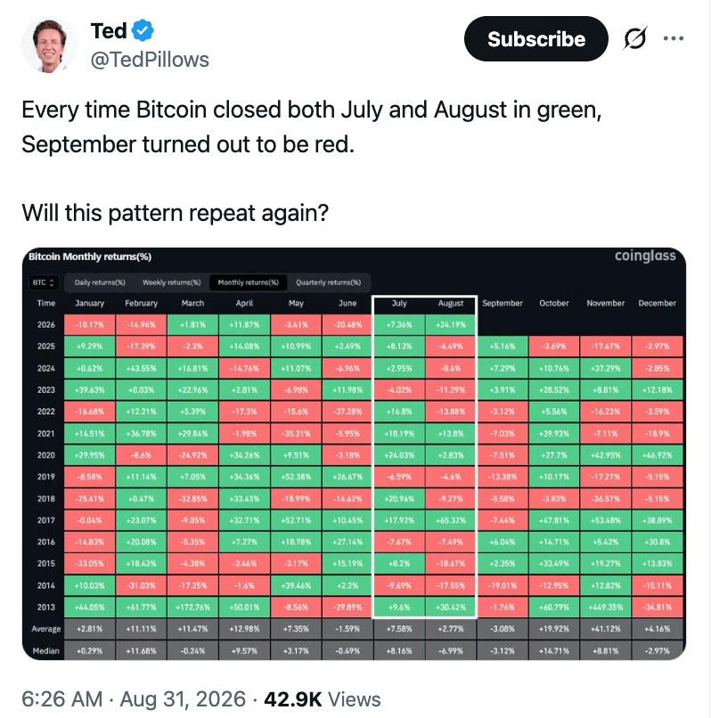711x718 pixels.
Task: Click Ted display name
Action: (x=109, y=30)
